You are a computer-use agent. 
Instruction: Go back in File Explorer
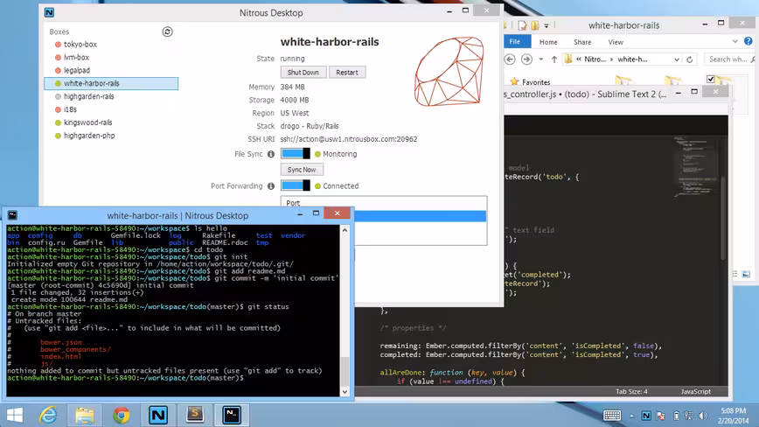[x=510, y=59]
